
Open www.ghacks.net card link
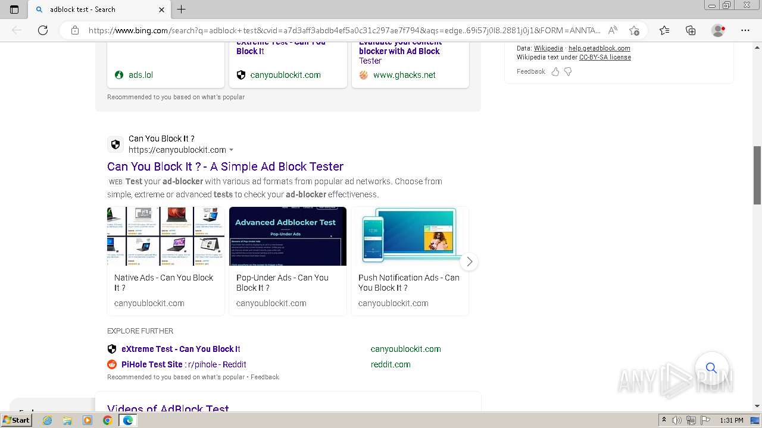coord(404,75)
